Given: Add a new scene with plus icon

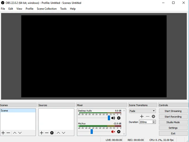Looking at the screenshot, I should pos(3,133).
